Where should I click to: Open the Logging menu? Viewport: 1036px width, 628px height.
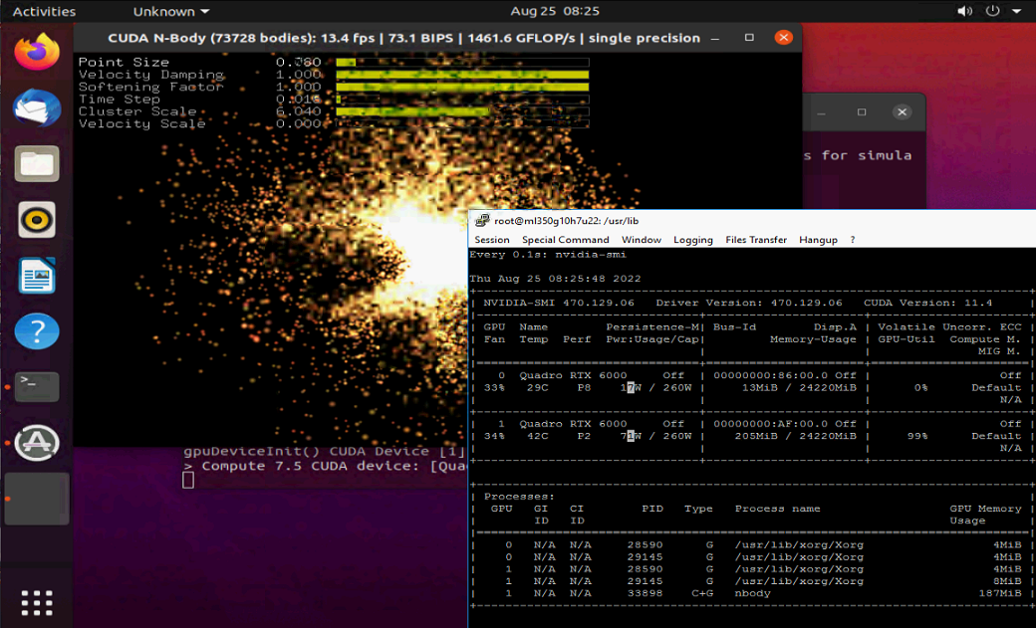click(x=693, y=240)
